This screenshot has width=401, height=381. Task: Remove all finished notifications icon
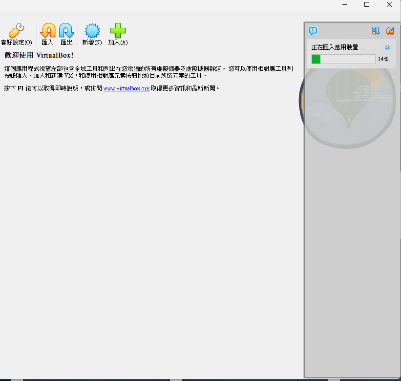[x=390, y=31]
